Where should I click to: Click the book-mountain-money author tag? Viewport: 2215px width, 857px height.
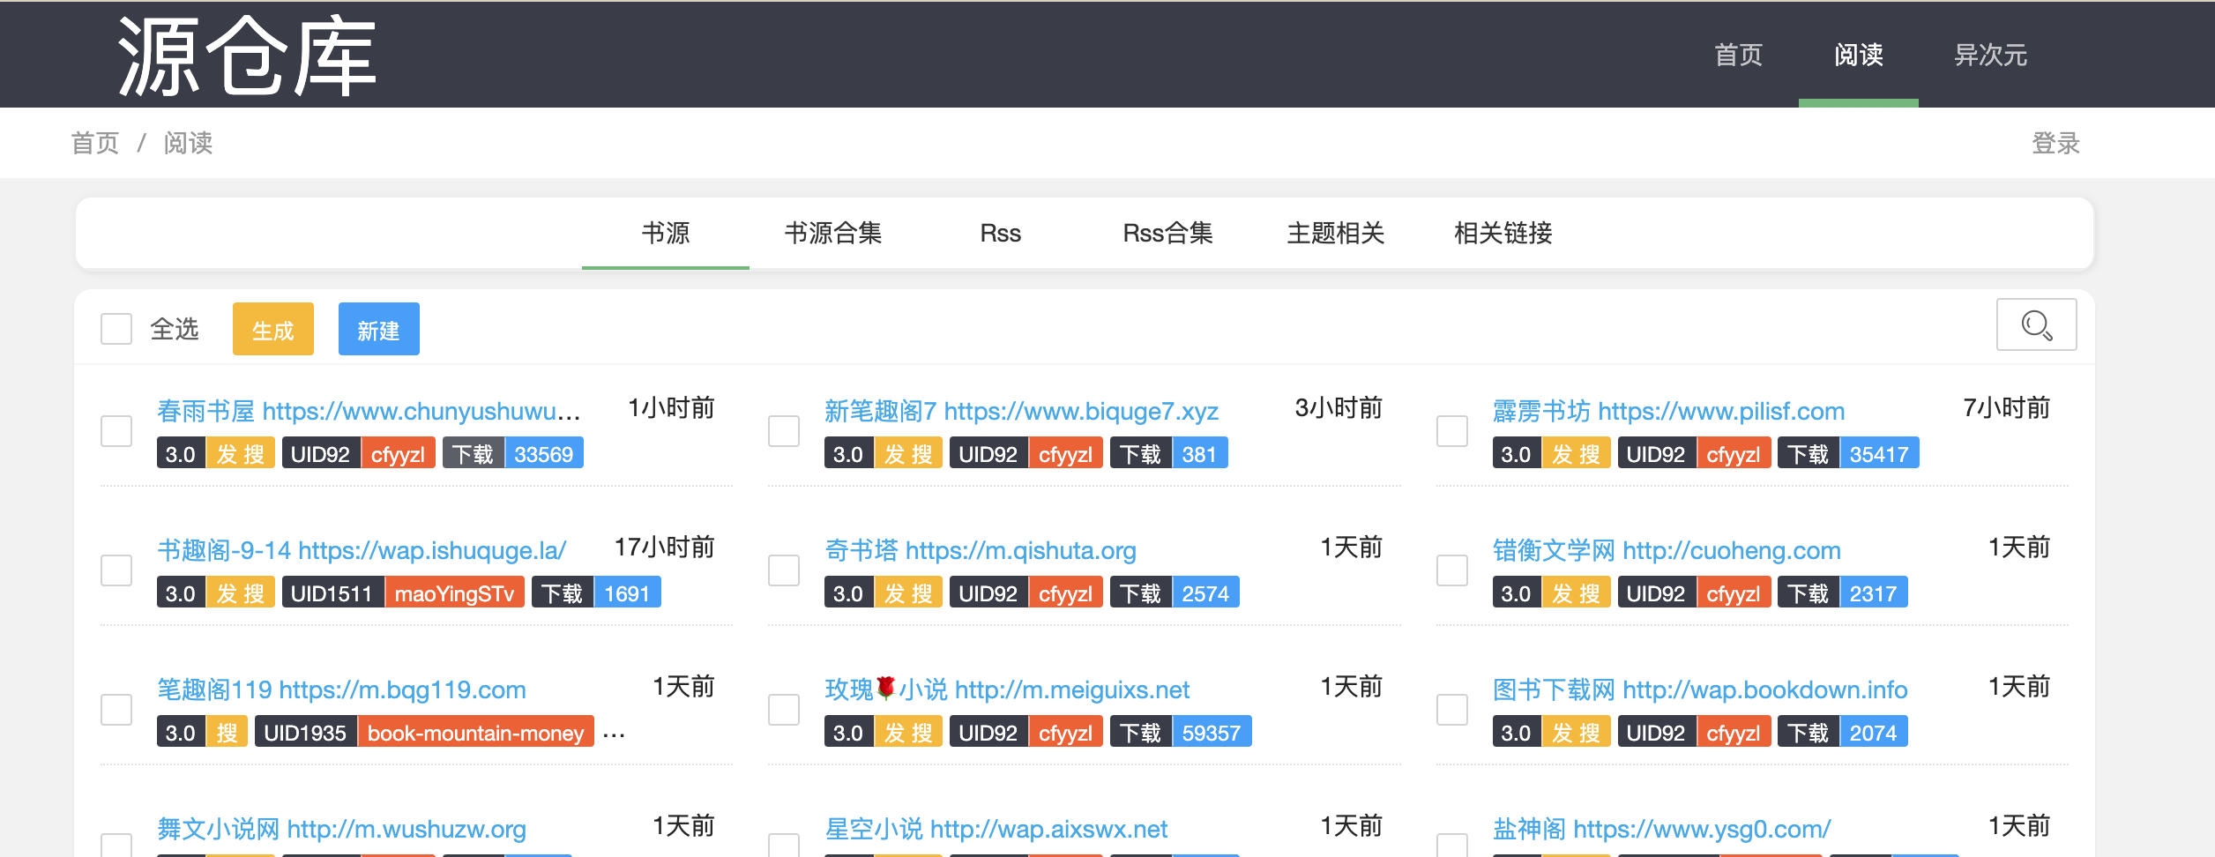click(x=475, y=733)
